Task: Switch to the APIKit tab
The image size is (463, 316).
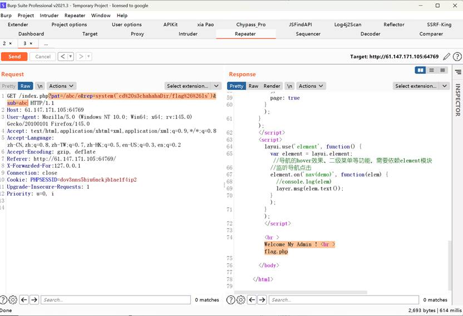Action: [170, 24]
